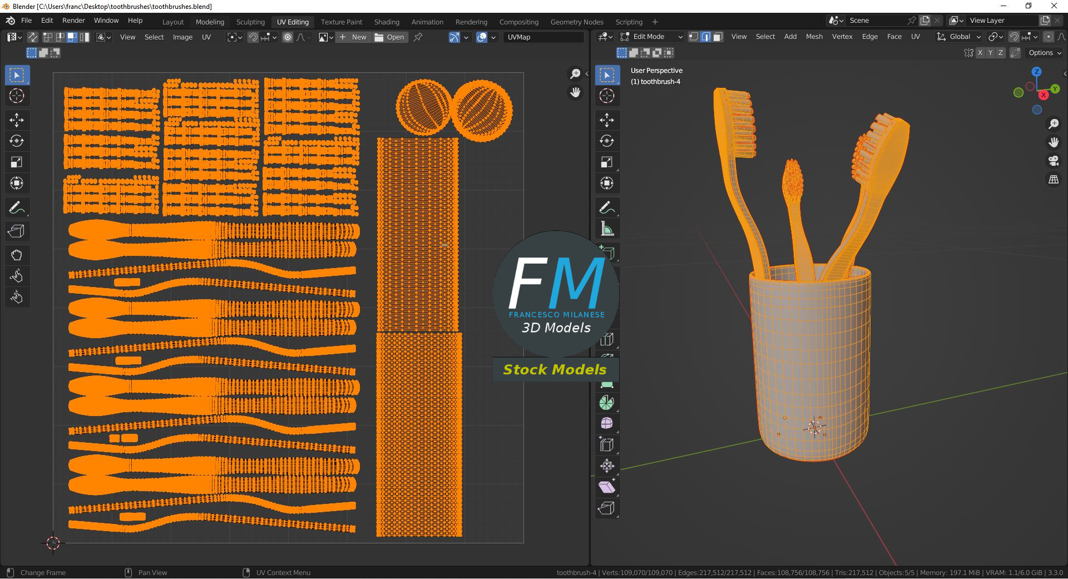Viewport: 1068px width, 579px height.
Task: Open the UV sticky selection mode dropdown
Action: pyautogui.click(x=103, y=37)
